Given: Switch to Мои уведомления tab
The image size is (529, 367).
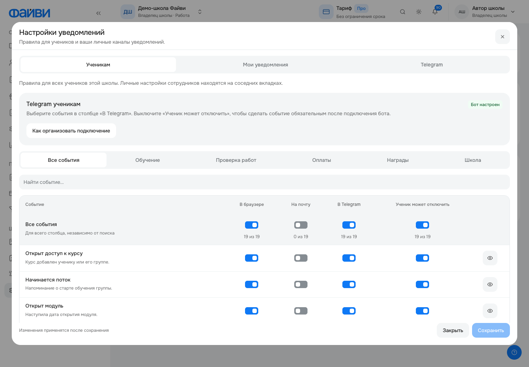Looking at the screenshot, I should pyautogui.click(x=265, y=65).
